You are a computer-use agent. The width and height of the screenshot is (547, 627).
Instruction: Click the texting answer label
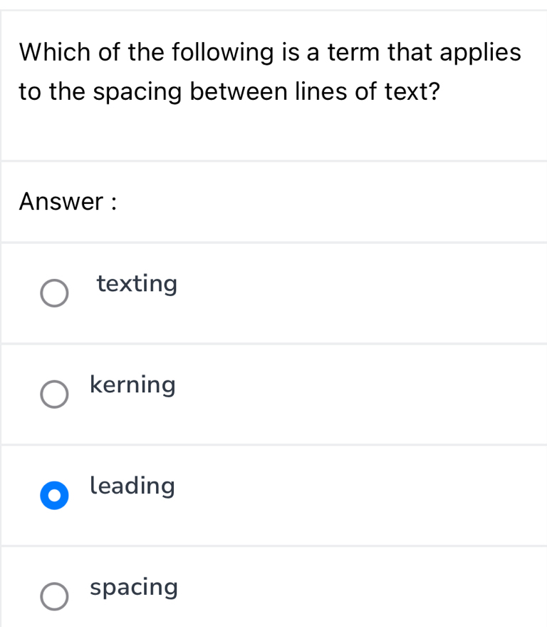tap(137, 284)
